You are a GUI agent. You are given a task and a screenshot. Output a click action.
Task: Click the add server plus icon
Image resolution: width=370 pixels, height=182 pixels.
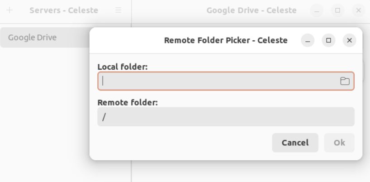click(10, 10)
